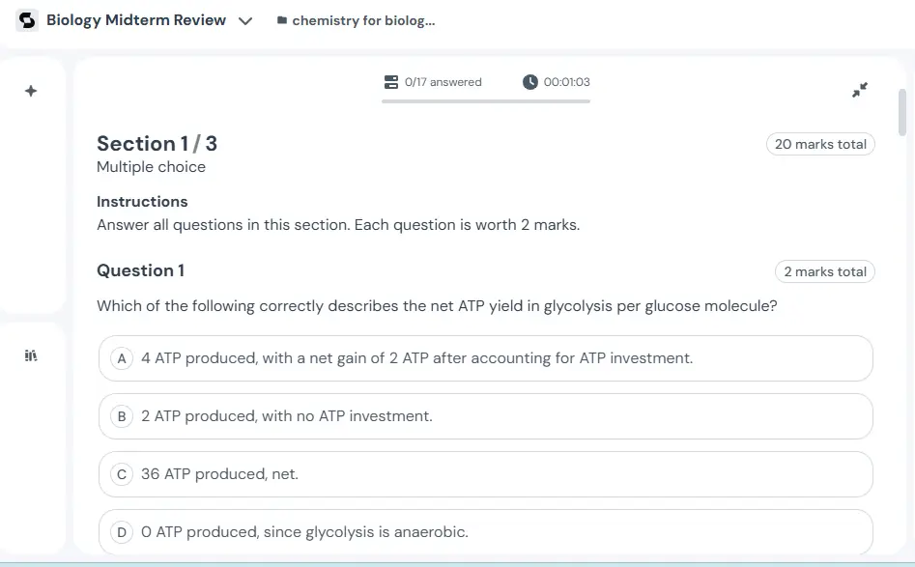Click the quiz progress bar

click(x=485, y=100)
